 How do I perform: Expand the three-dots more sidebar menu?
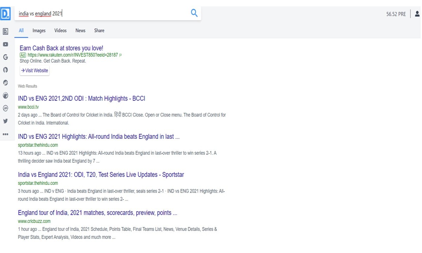[x=6, y=134]
